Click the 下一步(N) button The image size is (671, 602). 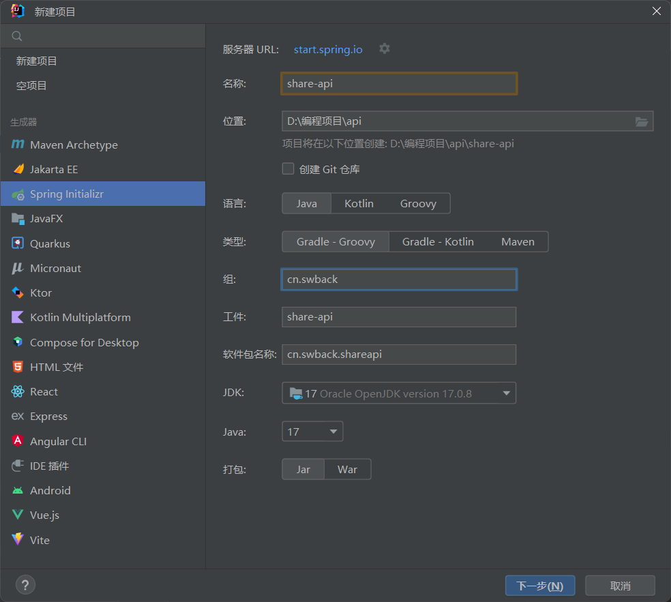539,586
